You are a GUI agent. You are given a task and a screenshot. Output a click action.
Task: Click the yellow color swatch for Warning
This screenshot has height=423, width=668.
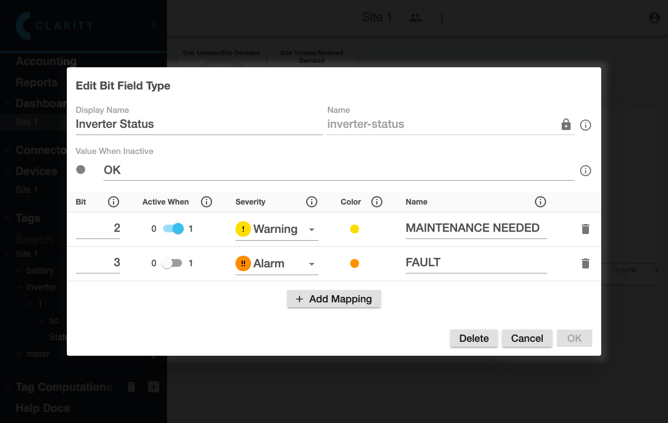[355, 229]
